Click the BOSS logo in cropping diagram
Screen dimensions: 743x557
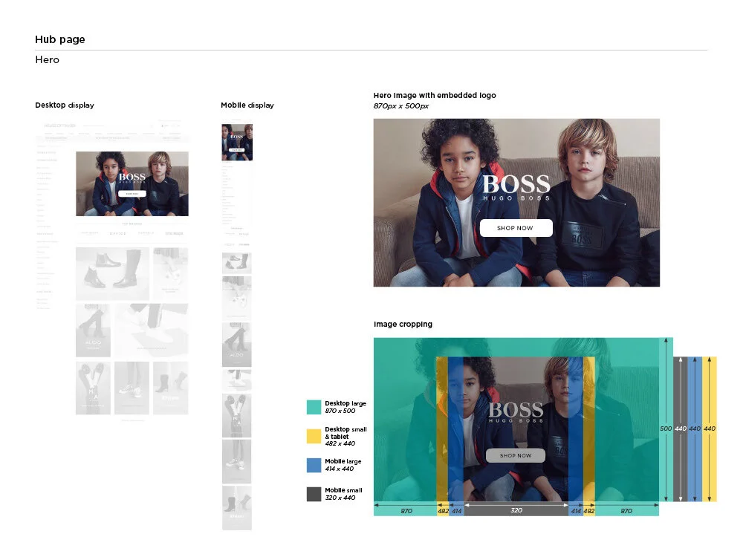[x=516, y=412]
